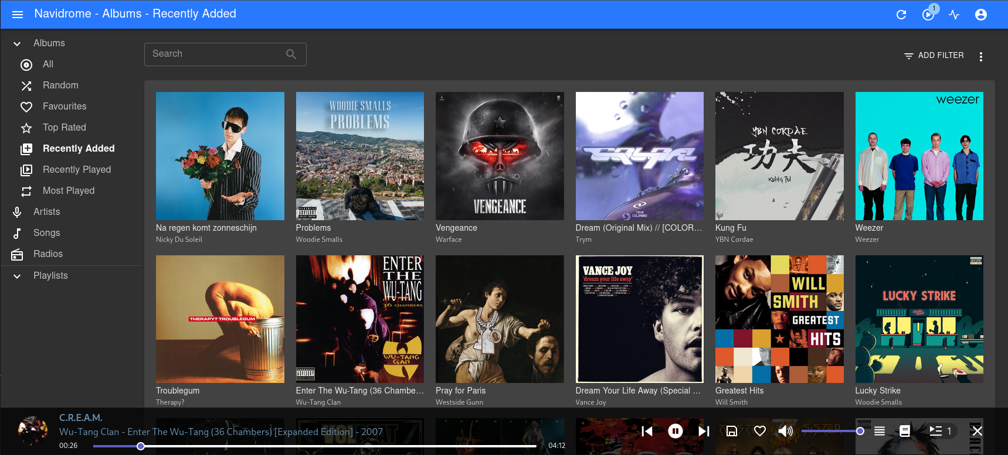Open the three-dot view options menu
The height and width of the screenshot is (455, 1008).
click(980, 56)
